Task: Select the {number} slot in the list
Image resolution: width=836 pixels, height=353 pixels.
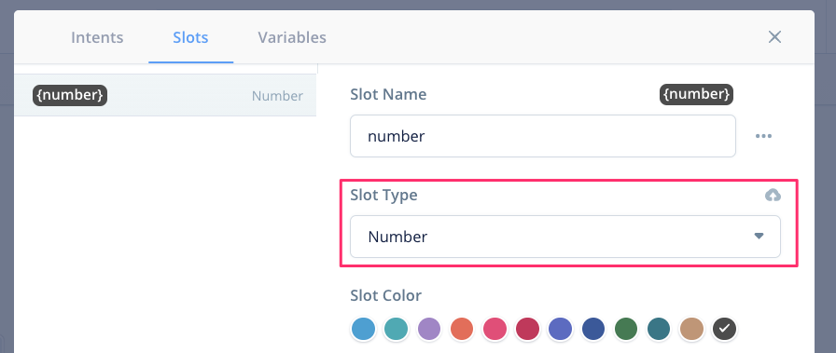Action: (165, 95)
